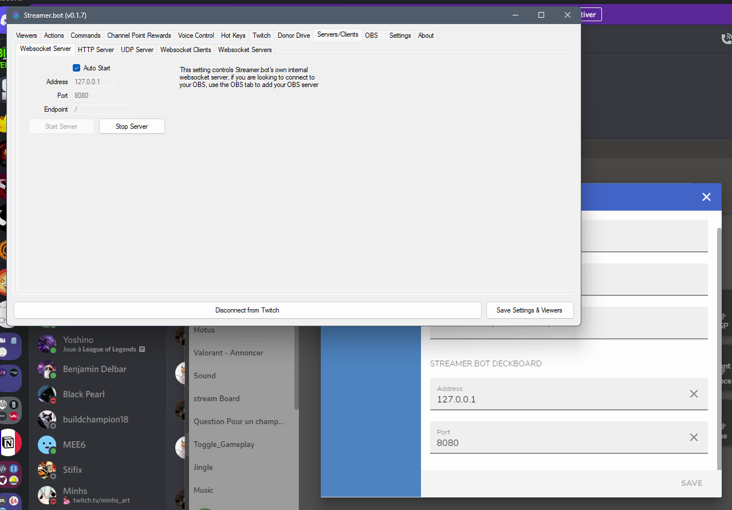
Task: Select the phone call icon at top right
Action: pos(726,38)
